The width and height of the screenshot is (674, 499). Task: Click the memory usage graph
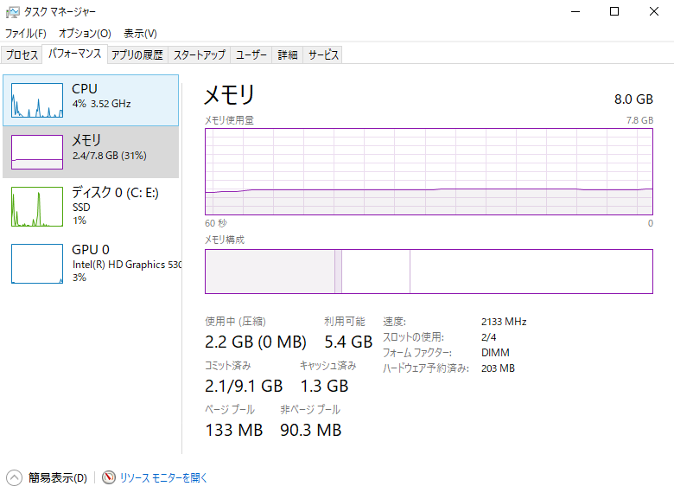(429, 171)
